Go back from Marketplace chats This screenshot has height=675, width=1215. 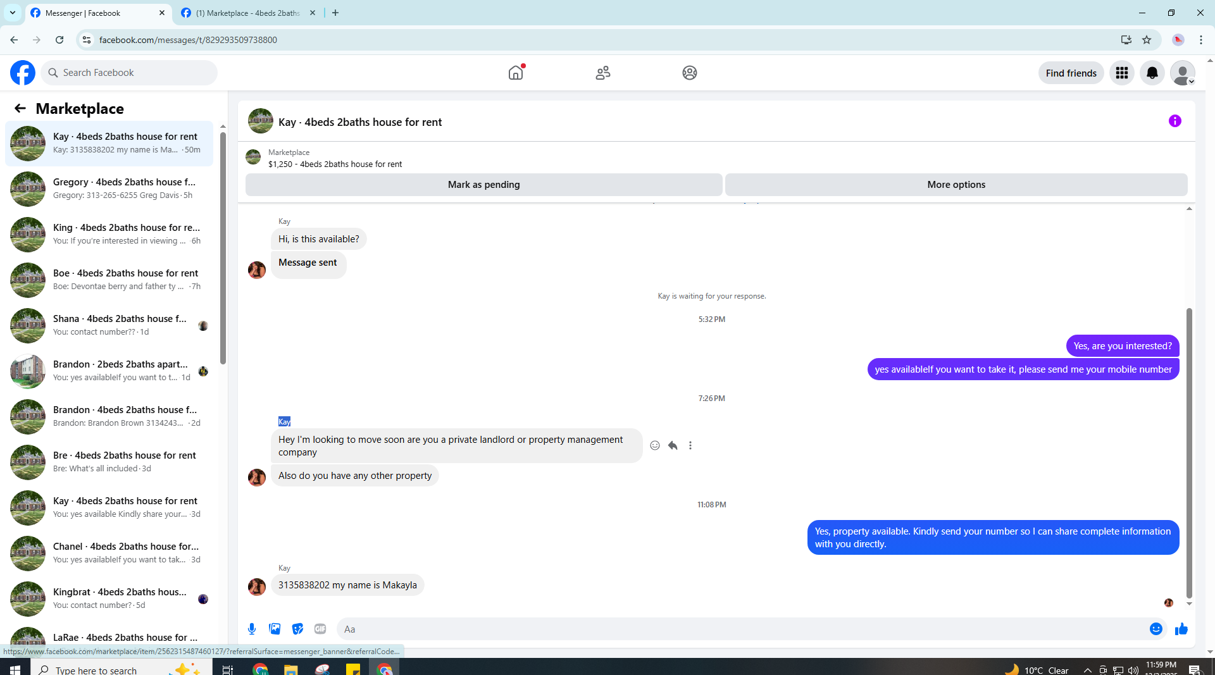(x=20, y=108)
